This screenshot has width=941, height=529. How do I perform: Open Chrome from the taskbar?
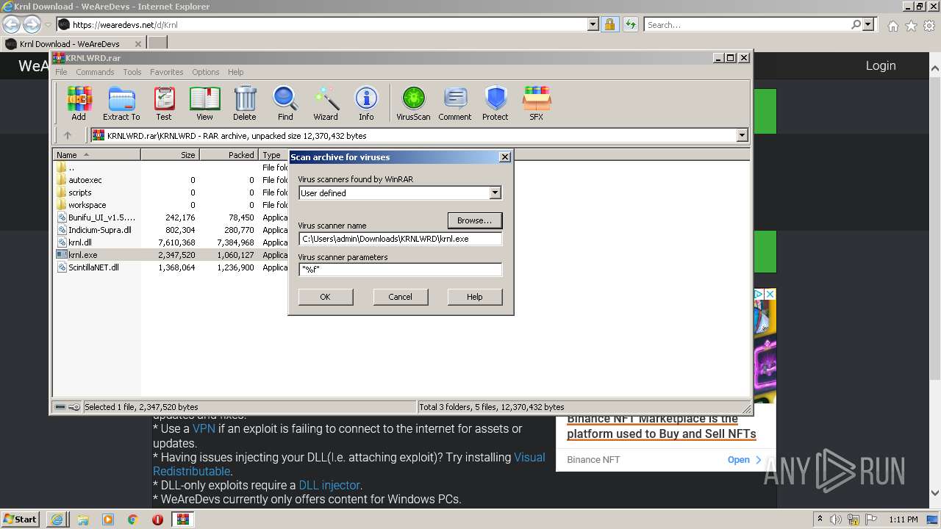[132, 519]
